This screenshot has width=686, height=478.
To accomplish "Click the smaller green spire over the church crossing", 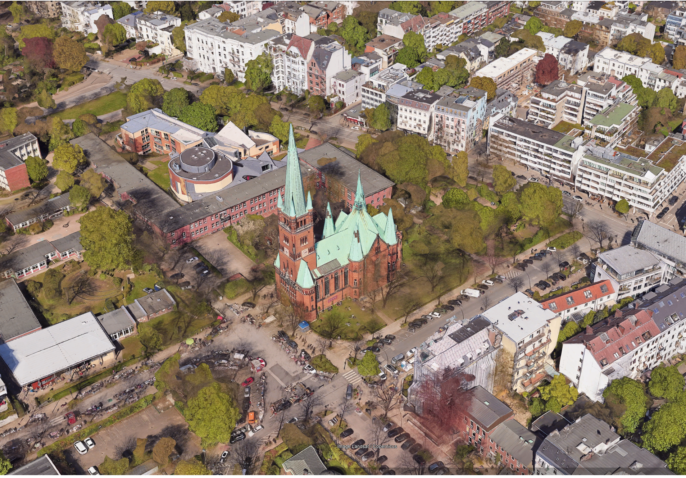I will [x=359, y=192].
